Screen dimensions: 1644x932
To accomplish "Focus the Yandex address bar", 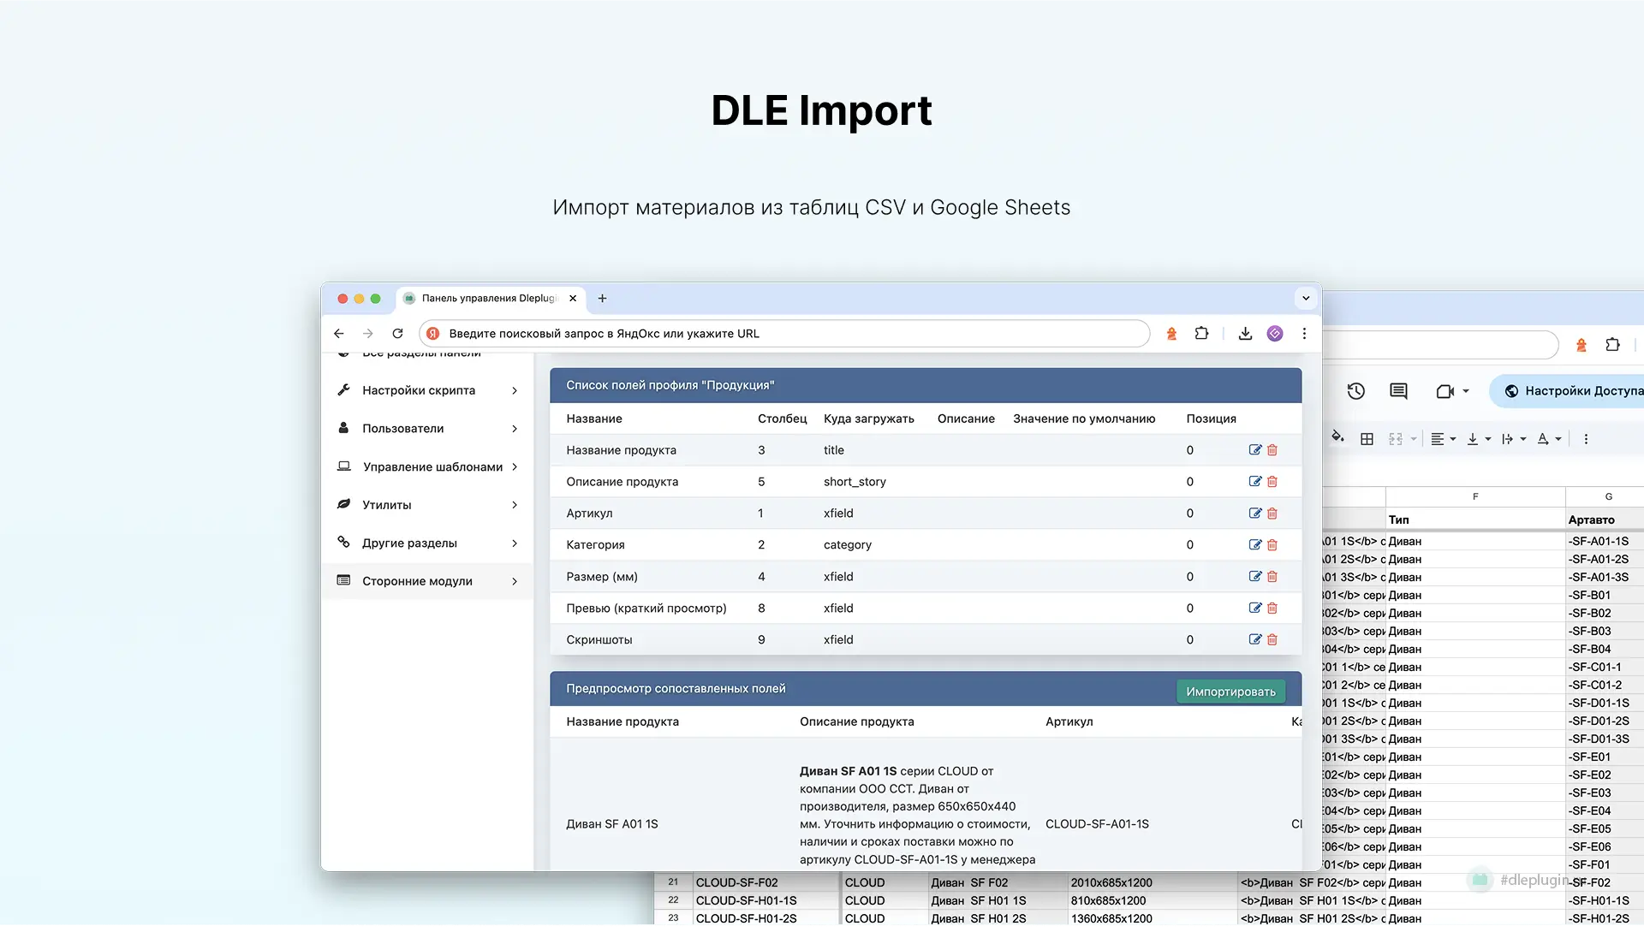I will point(784,334).
